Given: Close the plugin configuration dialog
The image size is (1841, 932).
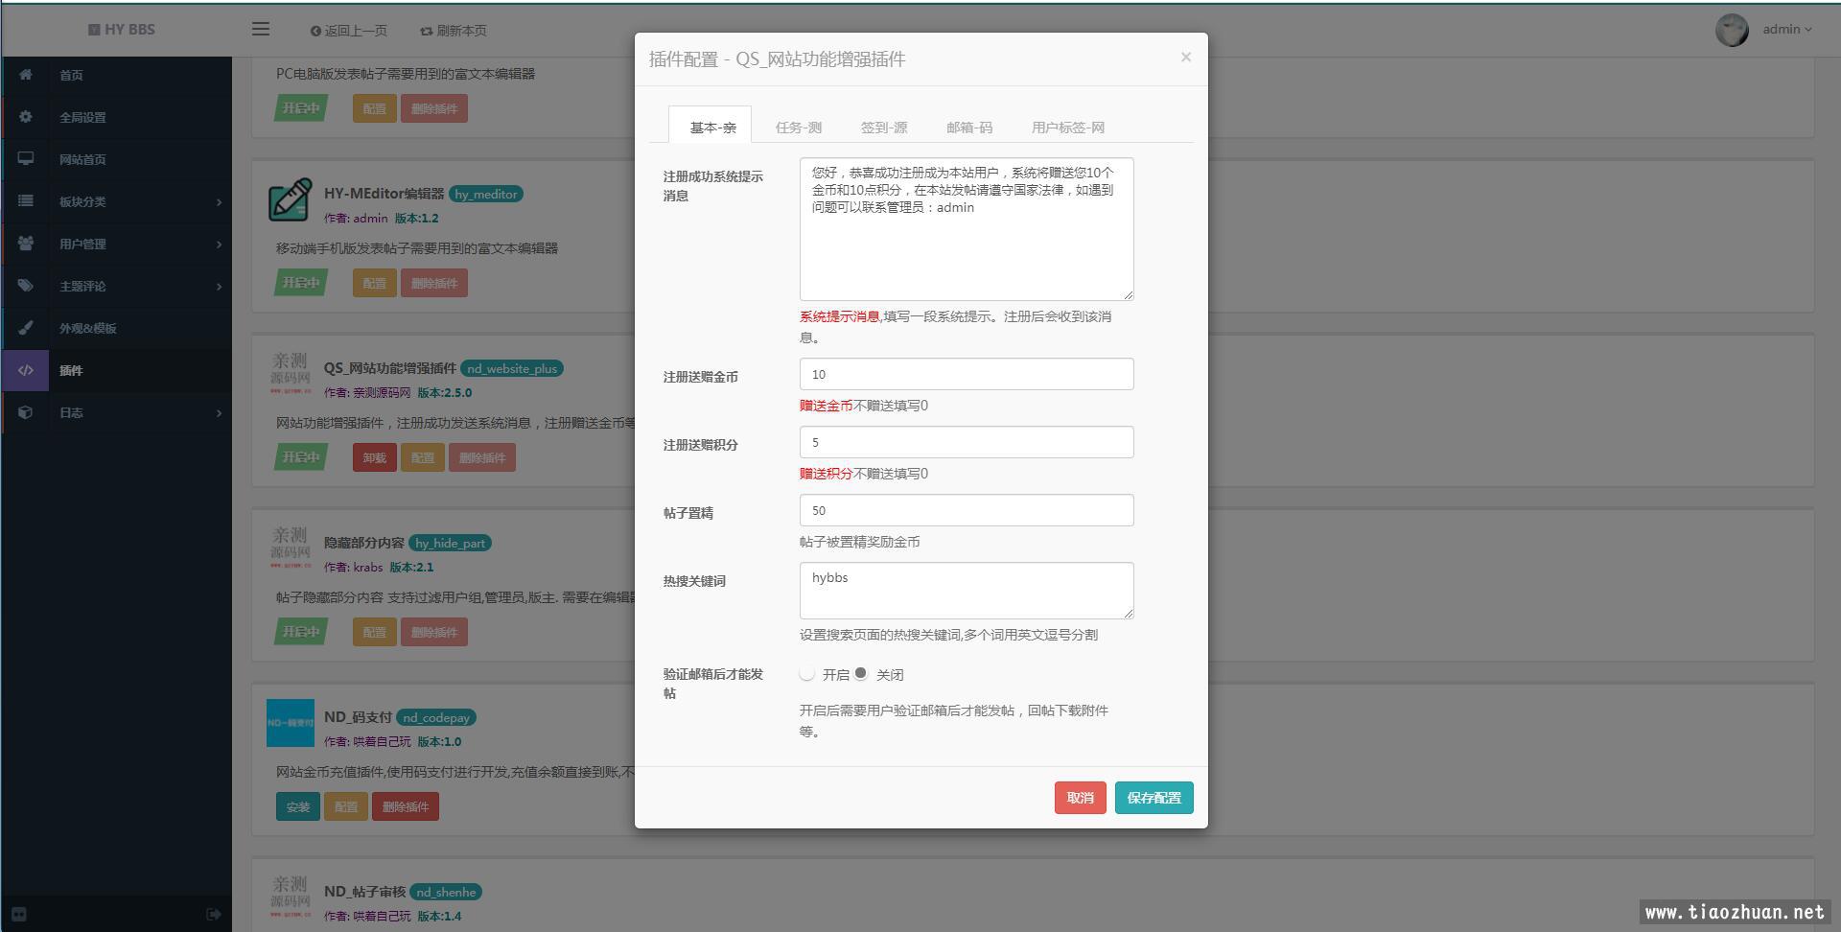Looking at the screenshot, I should 1186,58.
